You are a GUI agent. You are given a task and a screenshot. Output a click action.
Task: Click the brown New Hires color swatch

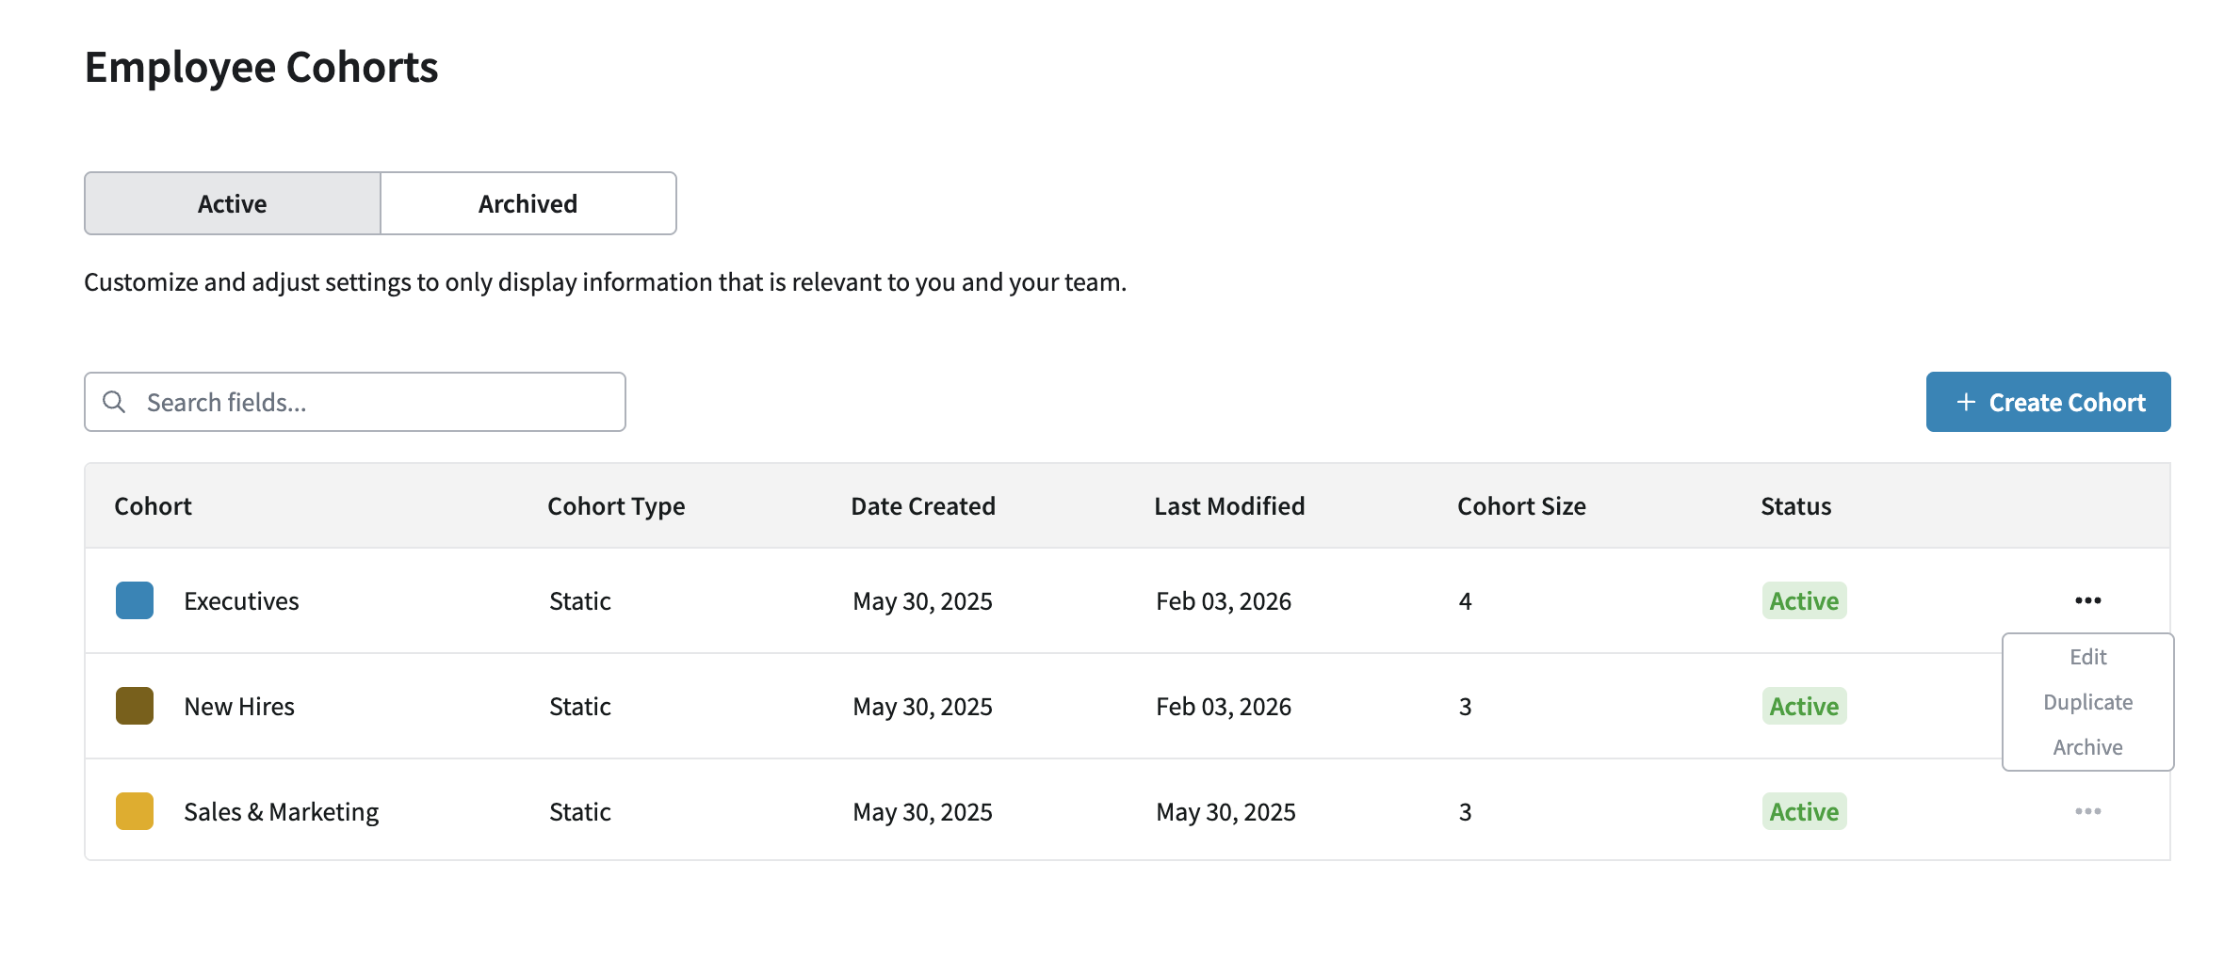point(135,706)
